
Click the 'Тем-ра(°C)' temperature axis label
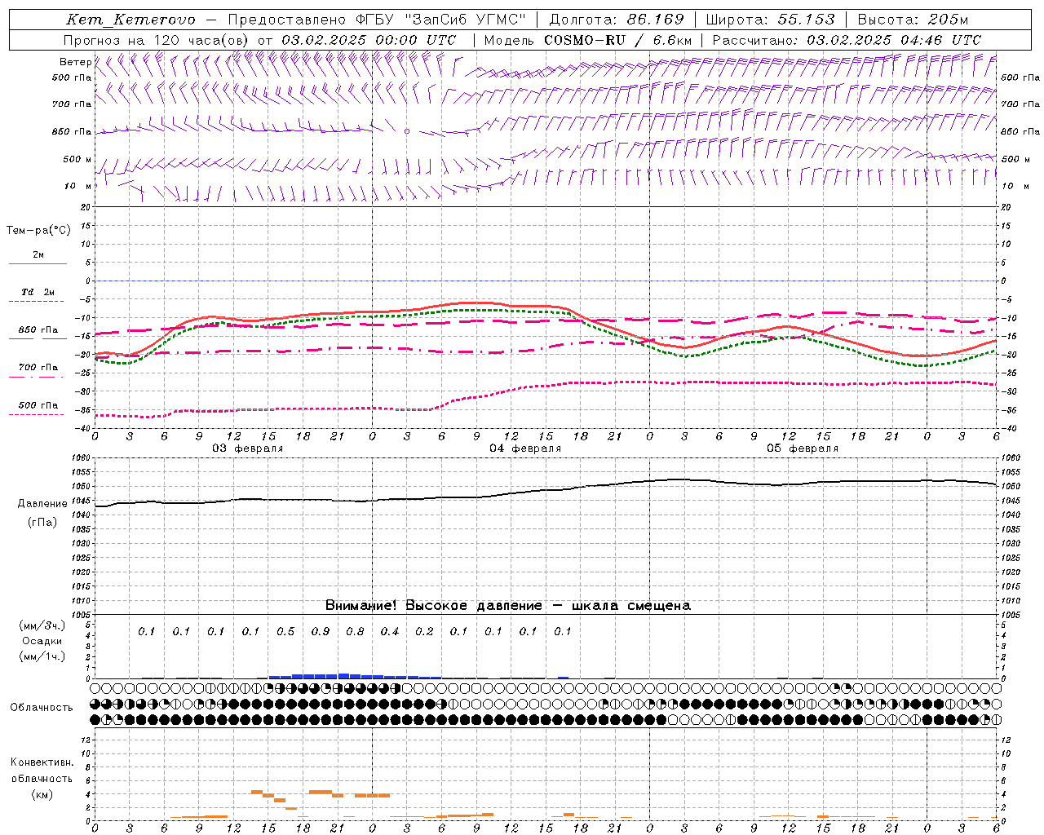coord(38,231)
